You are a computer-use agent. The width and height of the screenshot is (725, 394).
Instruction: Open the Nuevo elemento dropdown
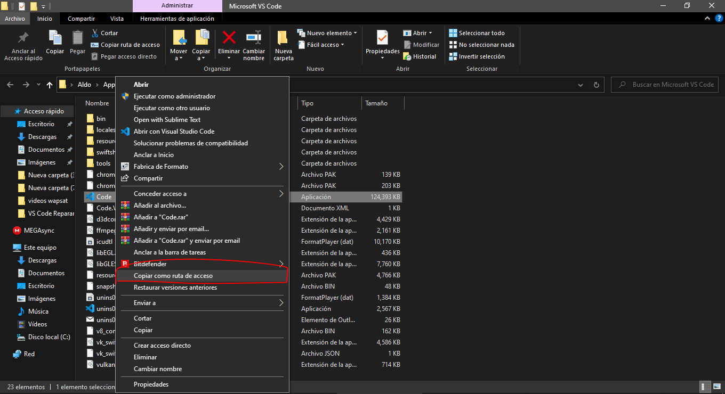(327, 32)
